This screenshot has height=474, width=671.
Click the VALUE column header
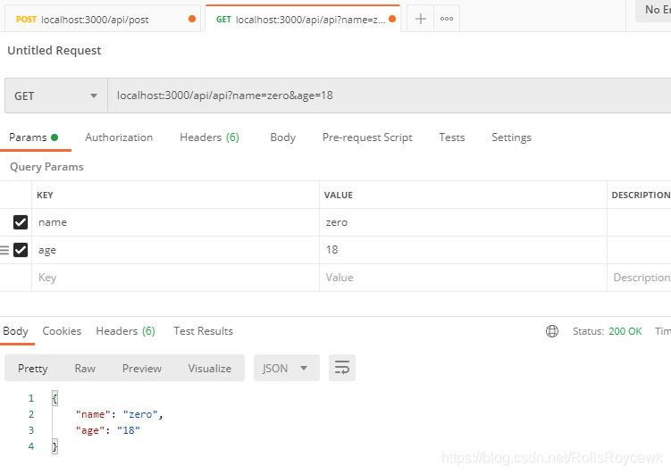(x=339, y=195)
